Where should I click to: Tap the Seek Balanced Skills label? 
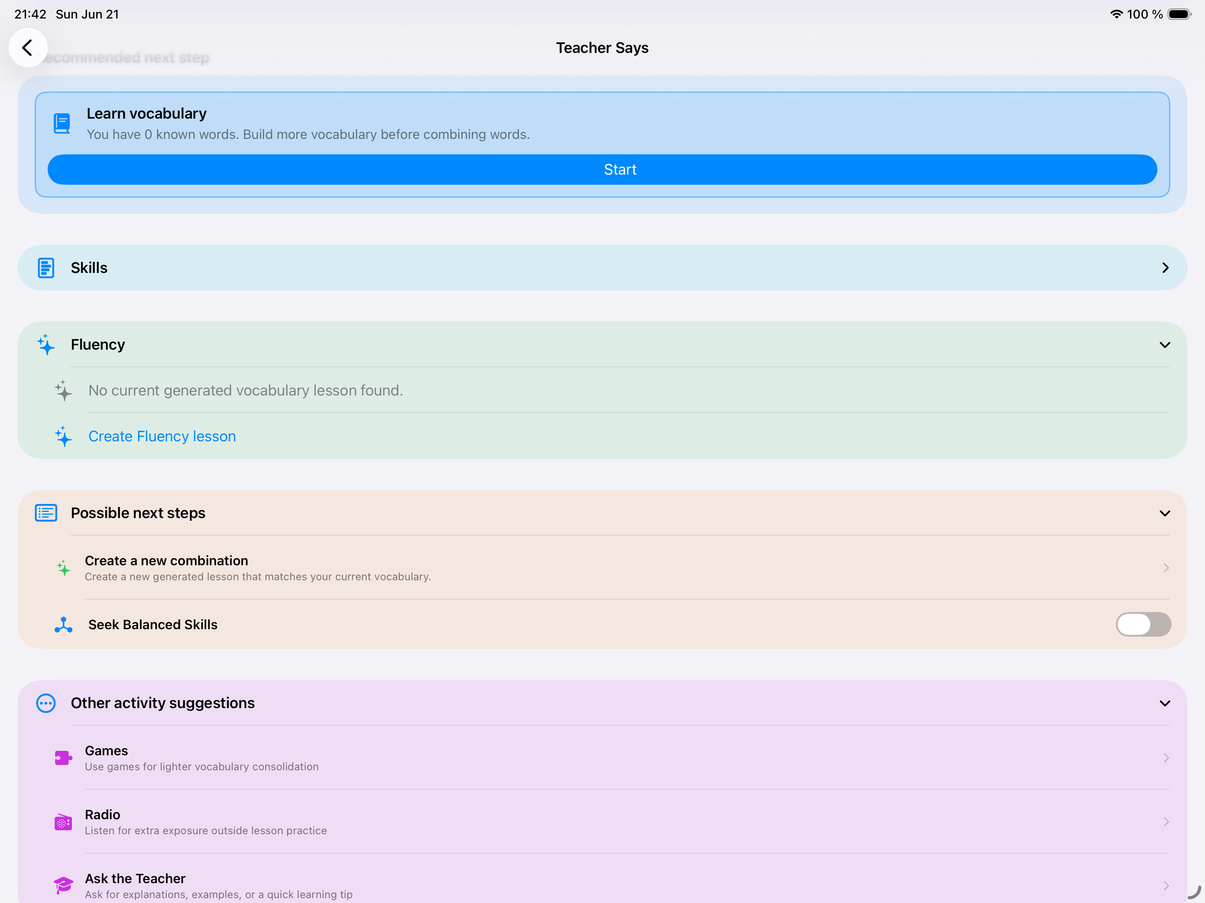(153, 625)
